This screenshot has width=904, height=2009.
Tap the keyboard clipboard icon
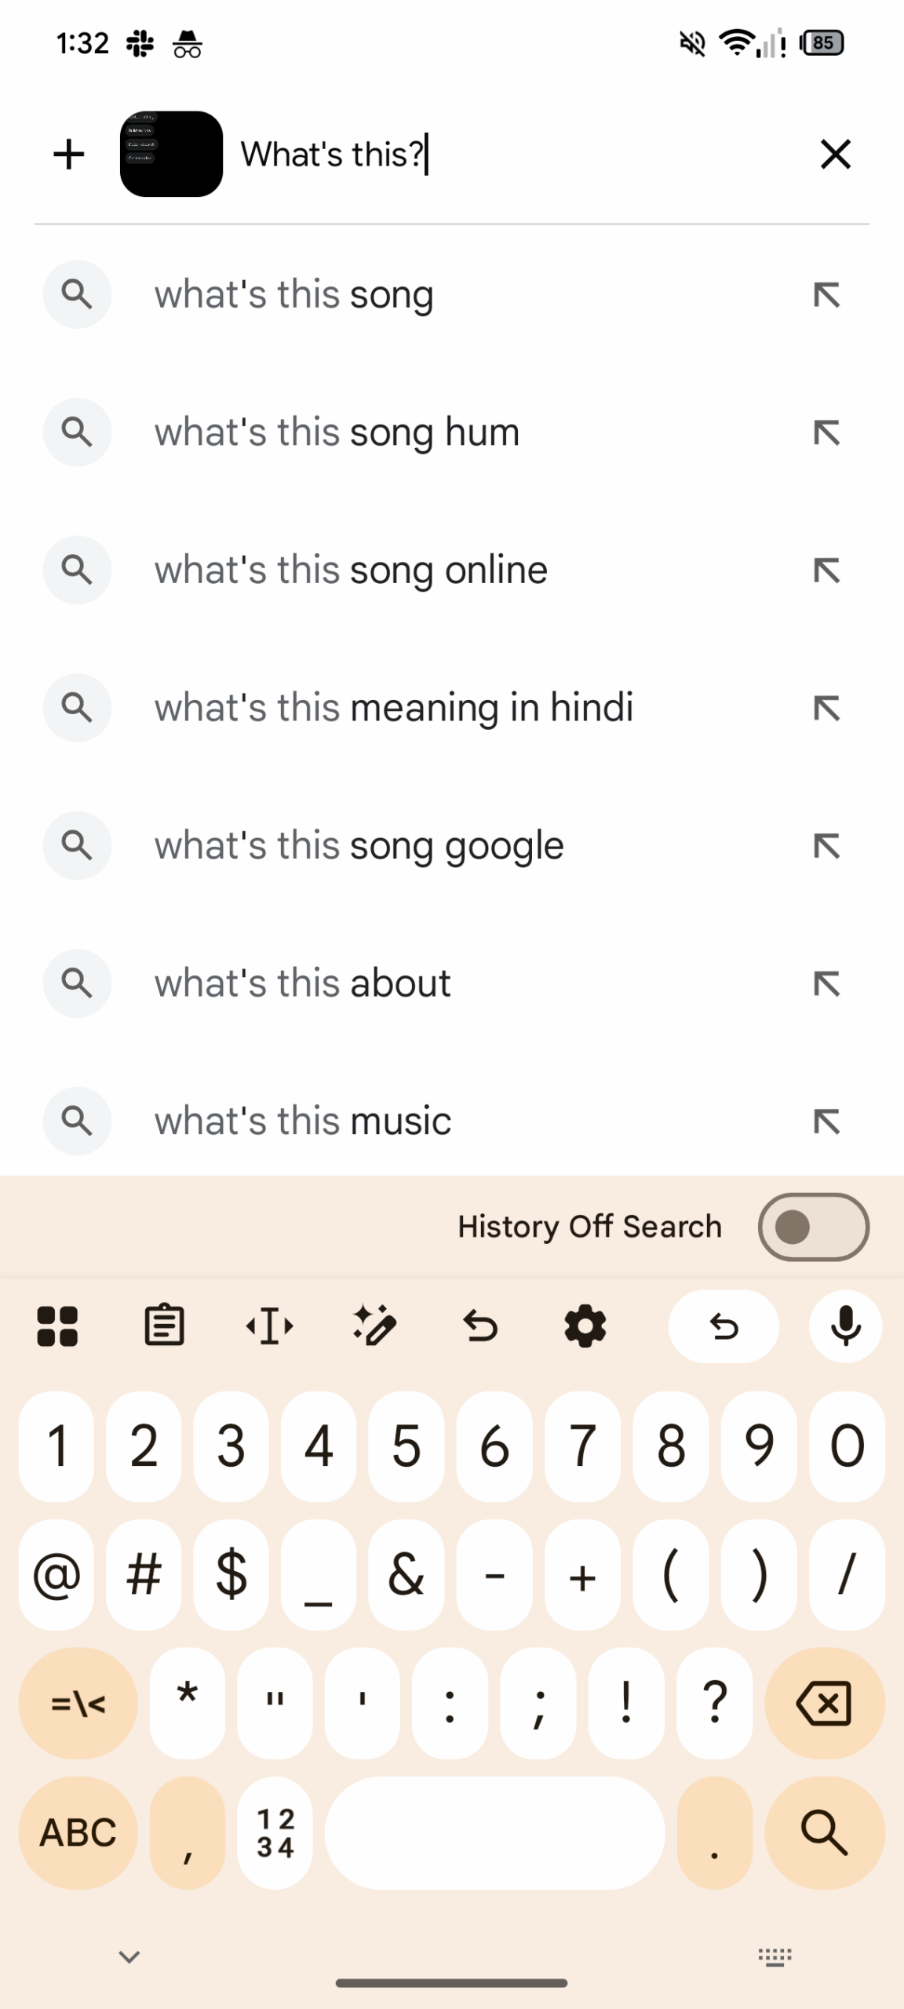click(164, 1326)
